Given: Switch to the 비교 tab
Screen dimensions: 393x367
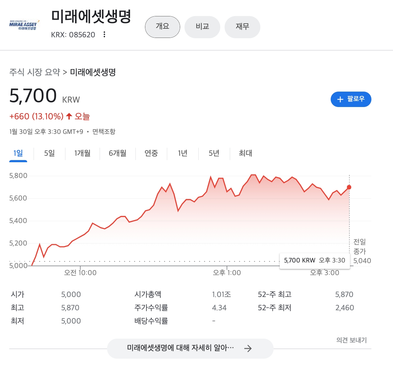Looking at the screenshot, I should click(x=202, y=27).
